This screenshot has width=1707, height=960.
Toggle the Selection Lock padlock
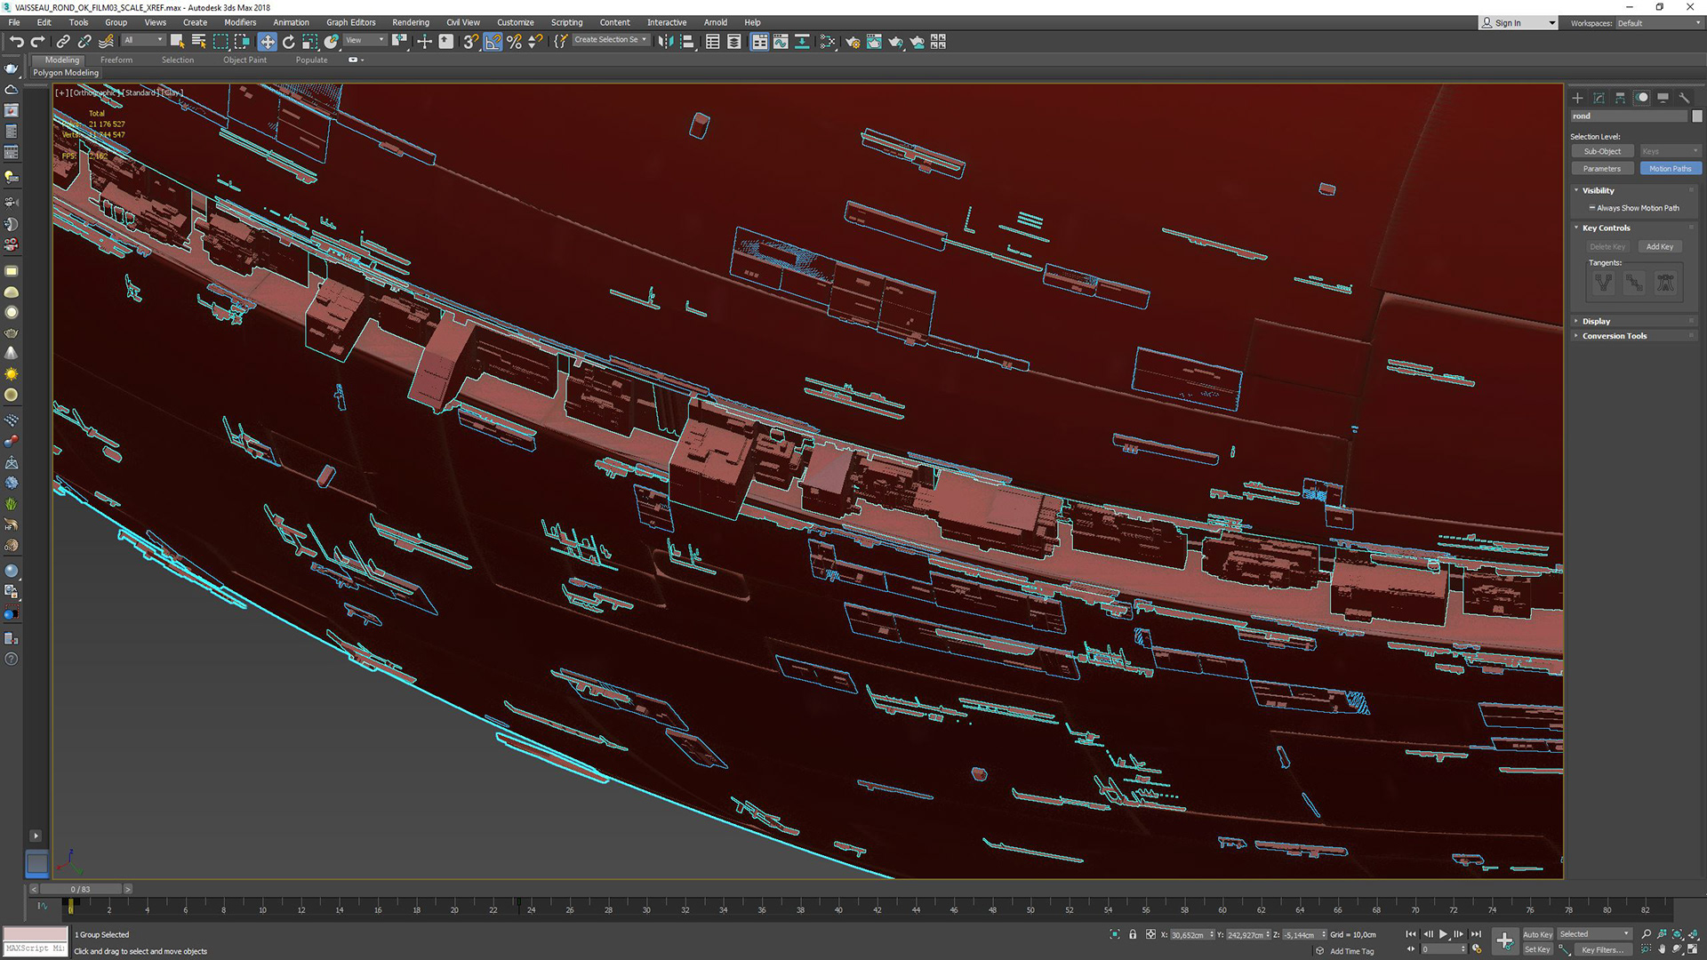point(1133,934)
